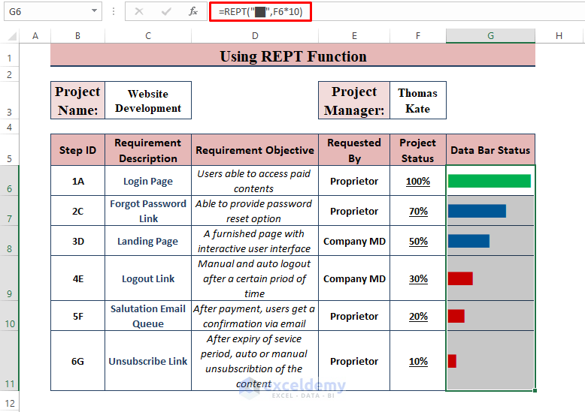Select row 5 header
Viewport: 585px width, 412px height.
point(9,150)
